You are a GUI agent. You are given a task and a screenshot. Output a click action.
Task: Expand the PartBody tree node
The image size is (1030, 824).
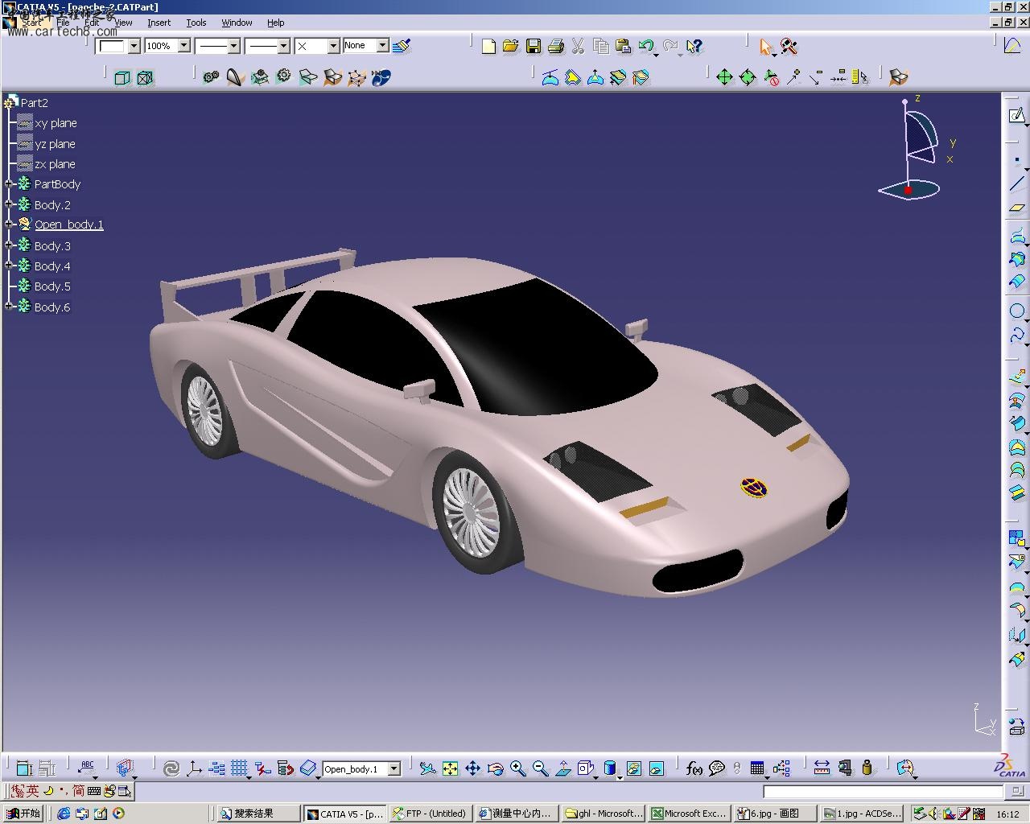point(9,184)
